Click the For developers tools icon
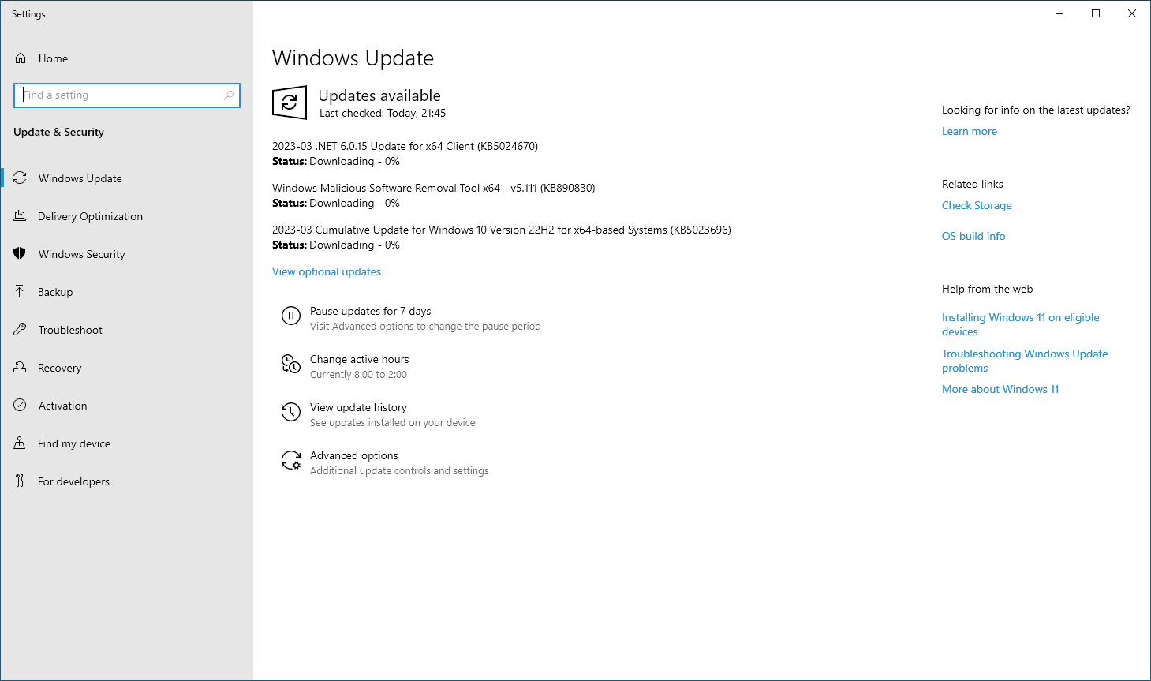This screenshot has width=1151, height=681. 21,481
